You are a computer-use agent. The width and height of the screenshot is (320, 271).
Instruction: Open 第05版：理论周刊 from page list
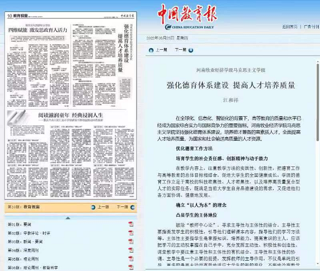coord(23,259)
